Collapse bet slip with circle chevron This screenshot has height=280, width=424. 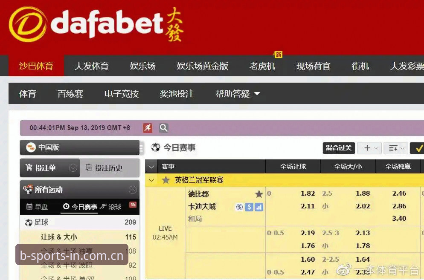pos(73,168)
